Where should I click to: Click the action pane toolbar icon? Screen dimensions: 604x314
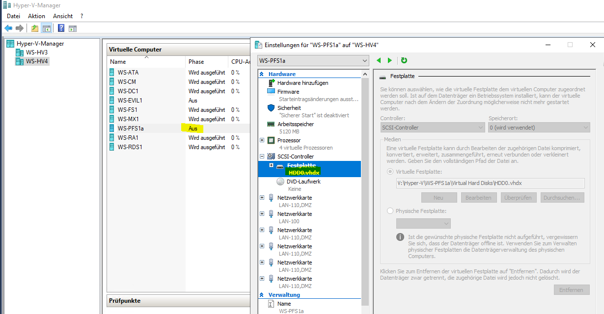pyautogui.click(x=72, y=28)
